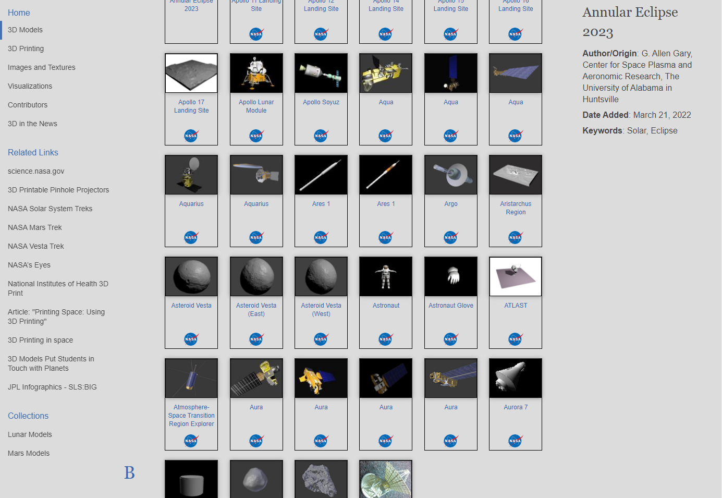Click the NASA logo on Apollo Lunar Module card
Viewport: 722px width, 498px height.
pyautogui.click(x=256, y=136)
